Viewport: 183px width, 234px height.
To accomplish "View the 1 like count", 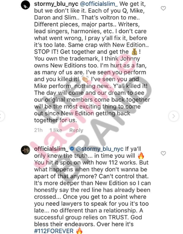I will pyautogui.click(x=56, y=130).
